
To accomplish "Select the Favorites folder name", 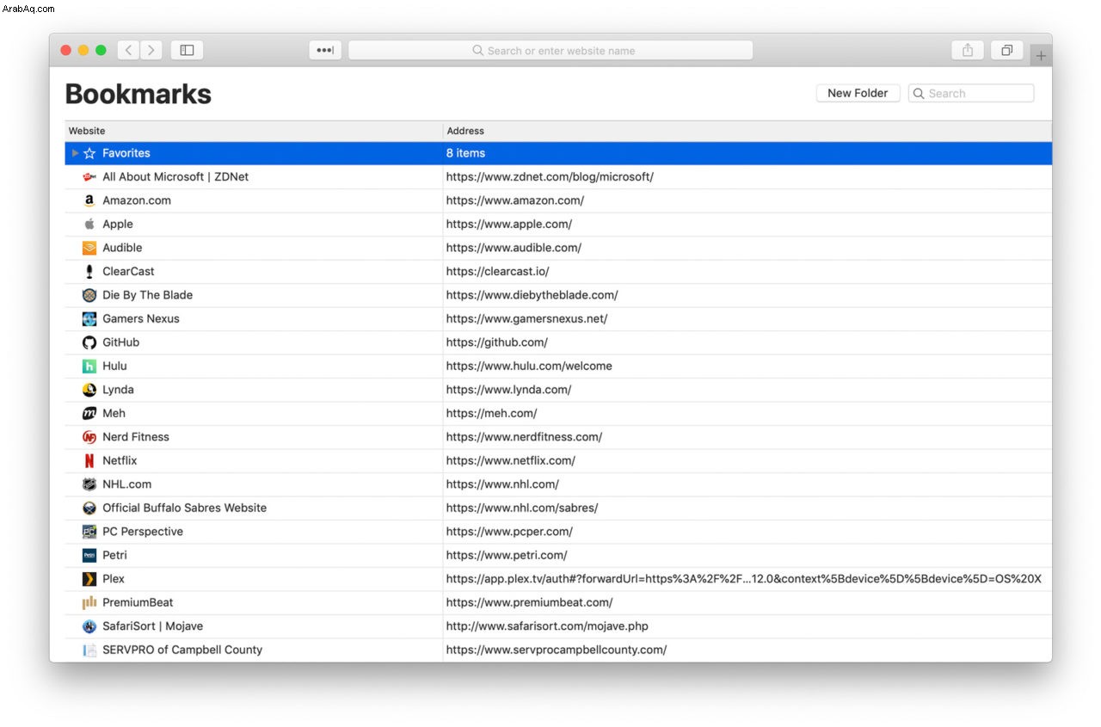I will [126, 153].
